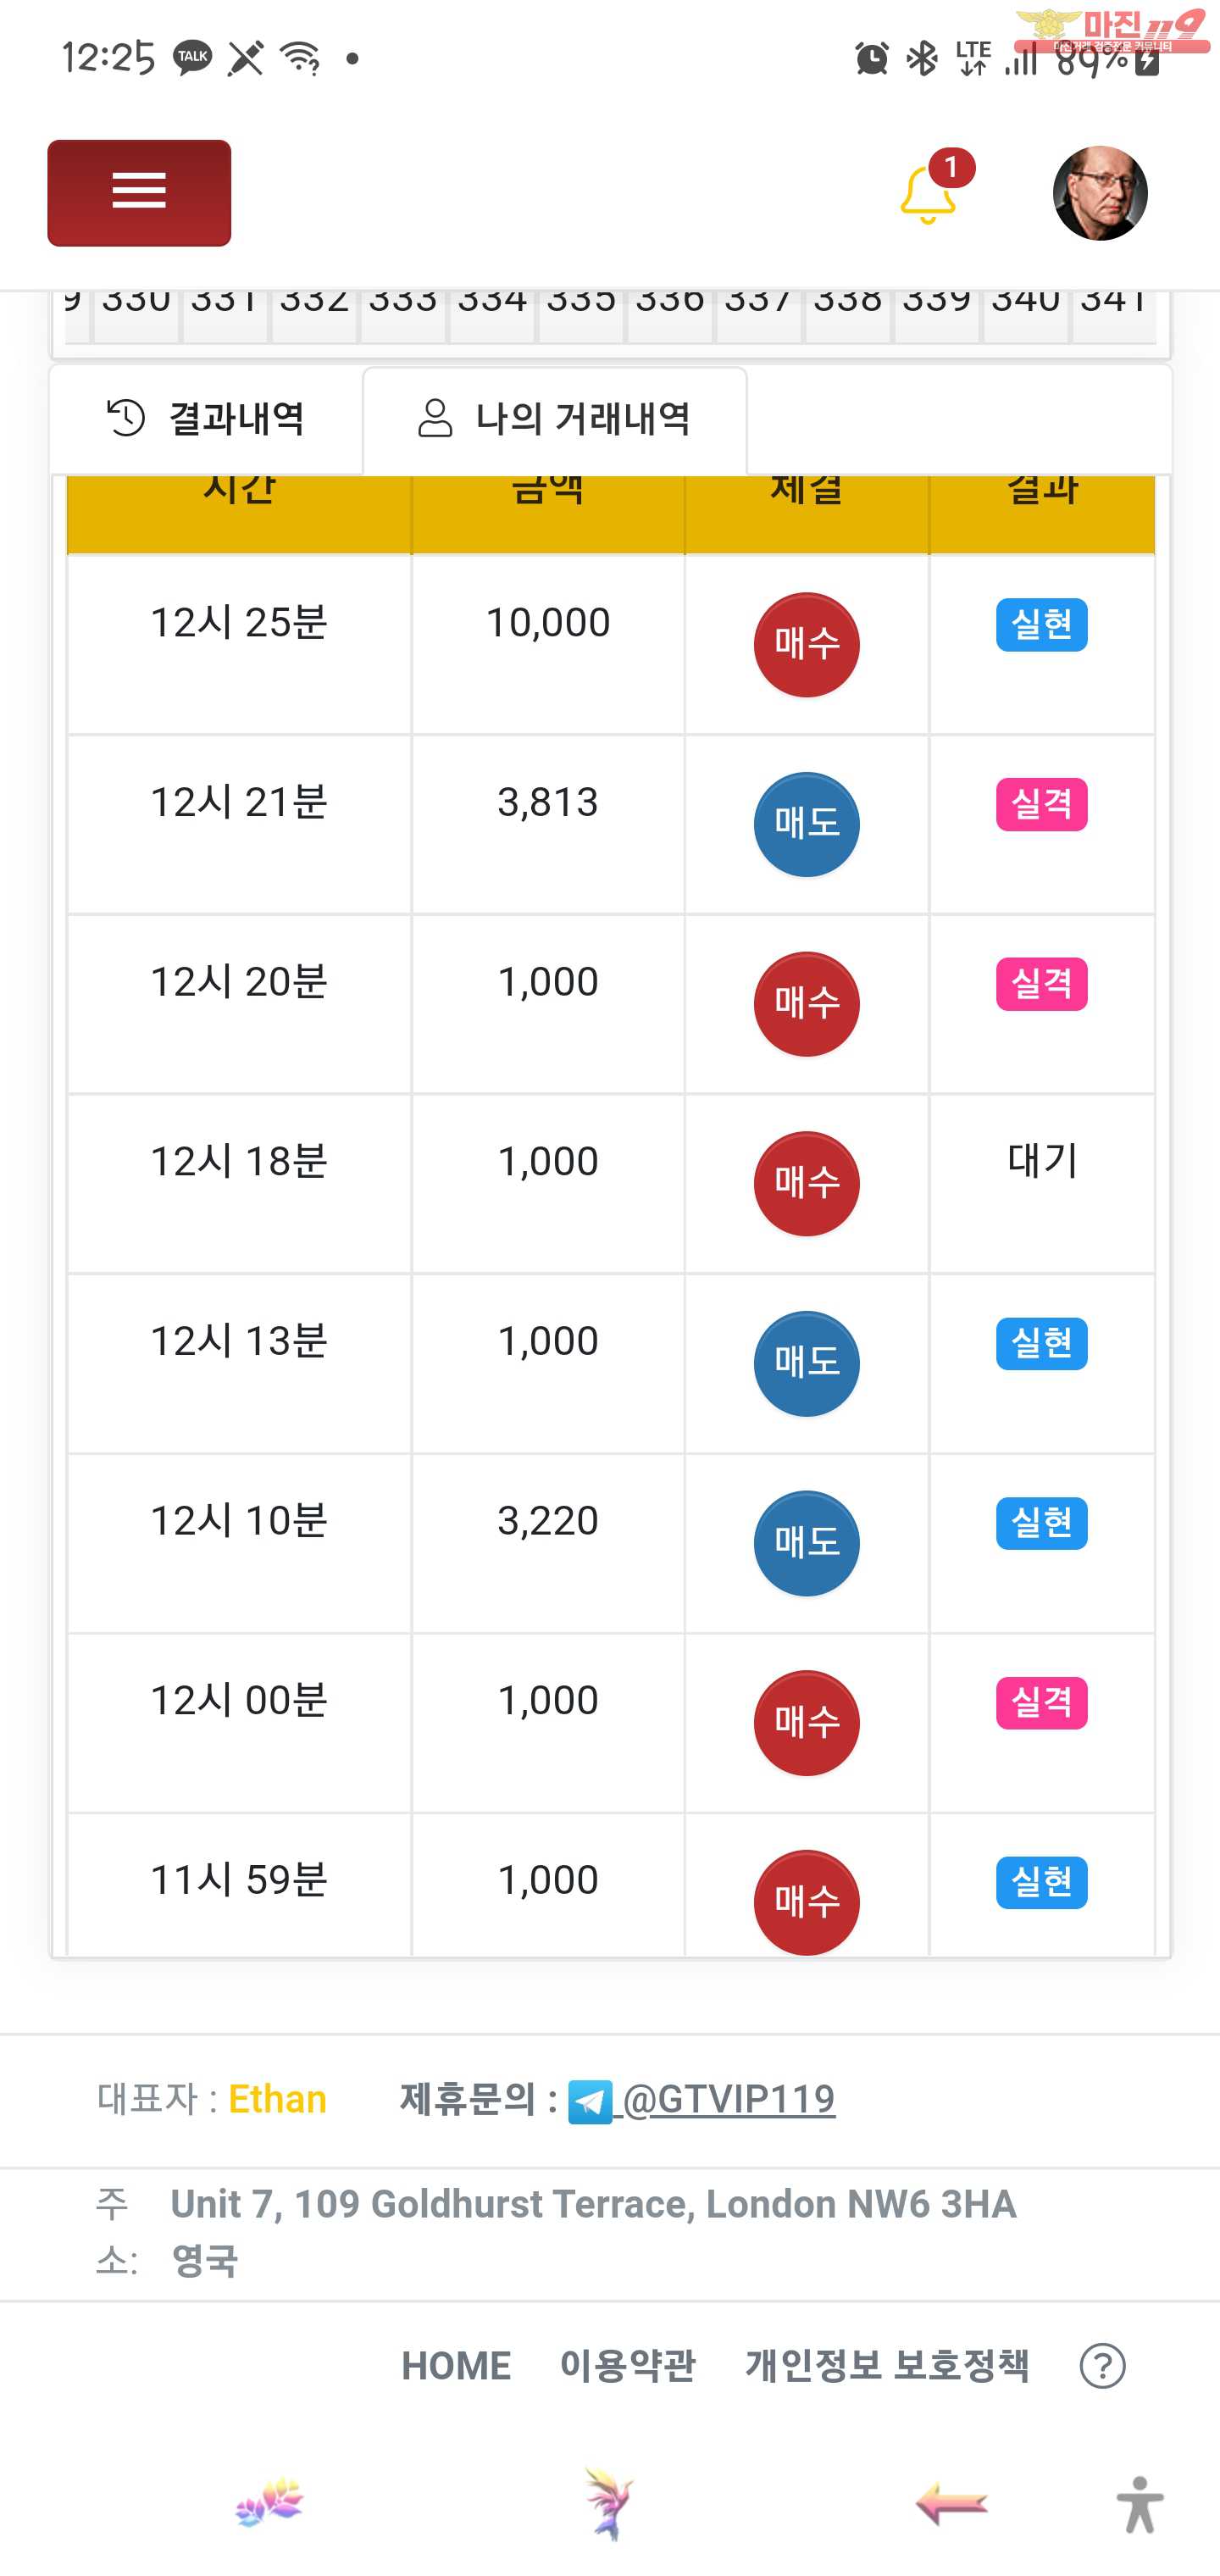Tap the lotus flower navigation icon
Viewport: 1220px width, 2576px height.
point(269,2503)
